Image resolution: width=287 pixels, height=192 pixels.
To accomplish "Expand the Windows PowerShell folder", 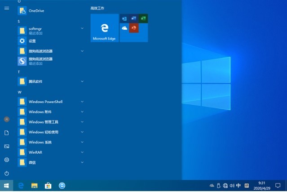I will click(82, 102).
